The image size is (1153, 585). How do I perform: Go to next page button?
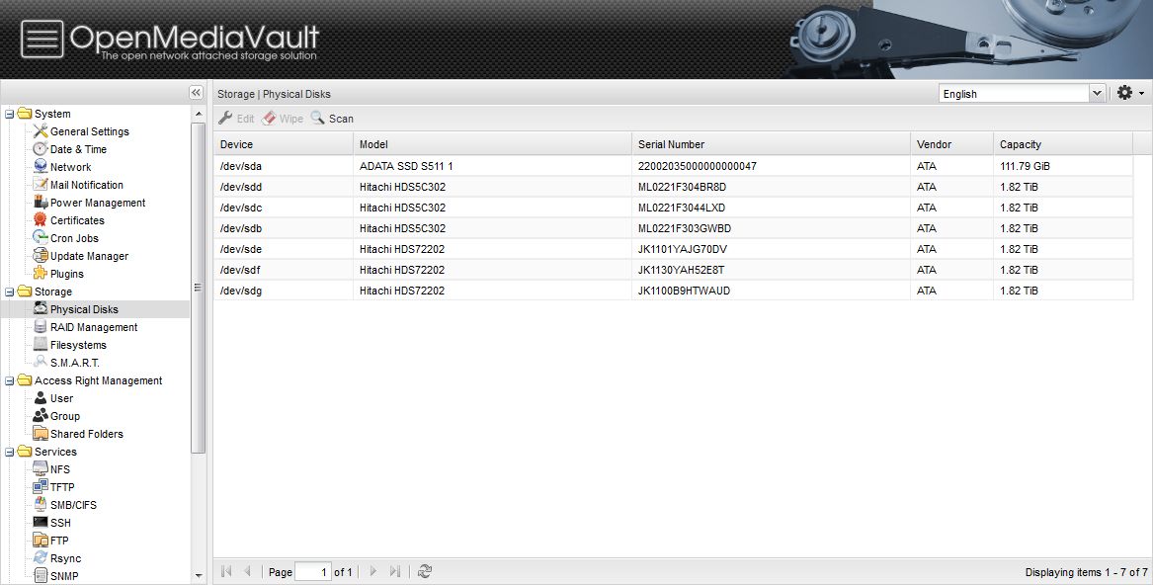click(x=373, y=571)
